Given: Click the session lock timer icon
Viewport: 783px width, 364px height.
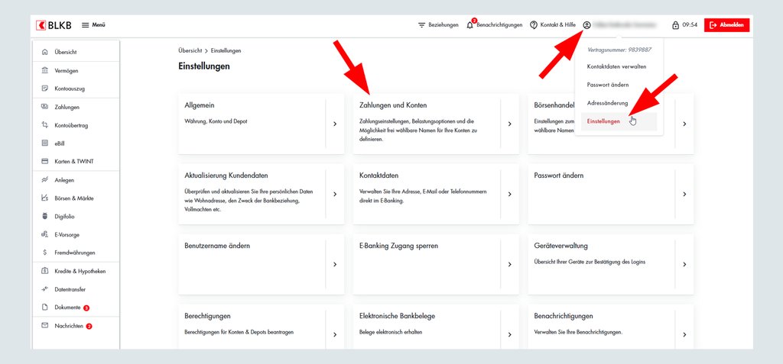Looking at the screenshot, I should pos(676,25).
